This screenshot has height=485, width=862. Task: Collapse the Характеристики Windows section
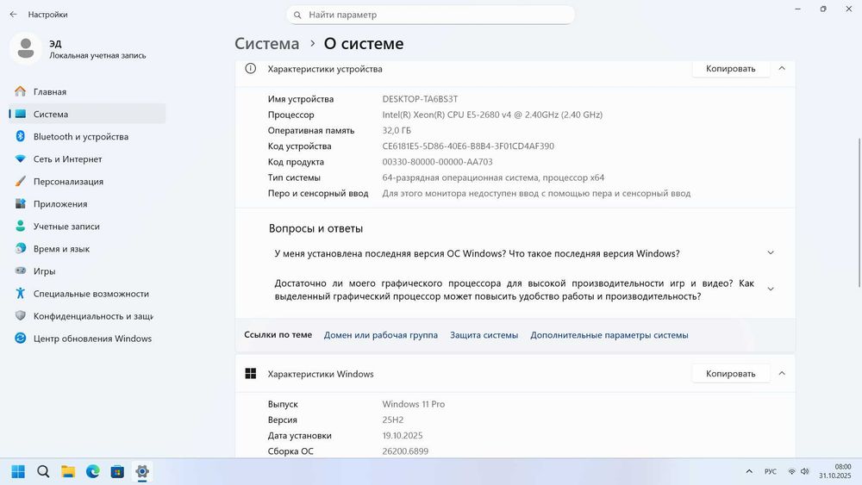click(x=782, y=374)
